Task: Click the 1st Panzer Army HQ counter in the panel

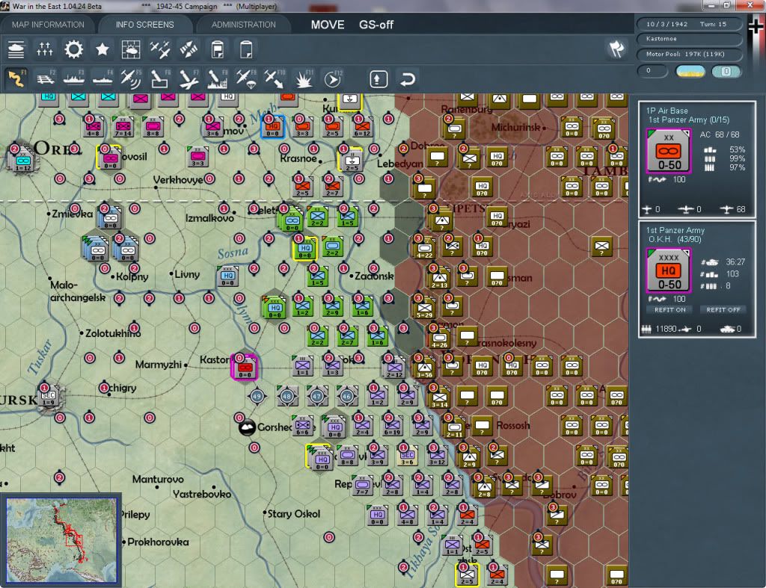Action: (x=668, y=270)
